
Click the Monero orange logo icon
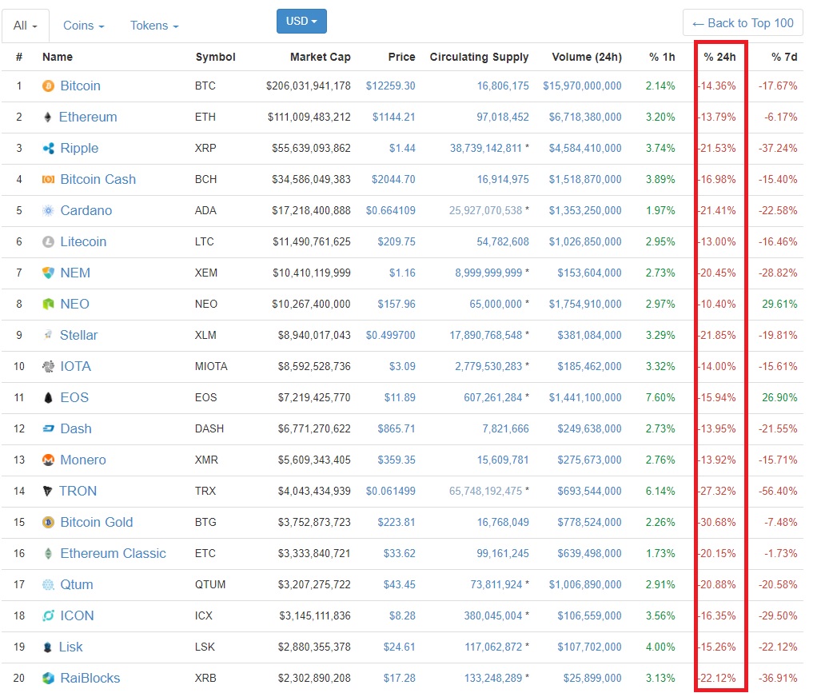[x=48, y=460]
